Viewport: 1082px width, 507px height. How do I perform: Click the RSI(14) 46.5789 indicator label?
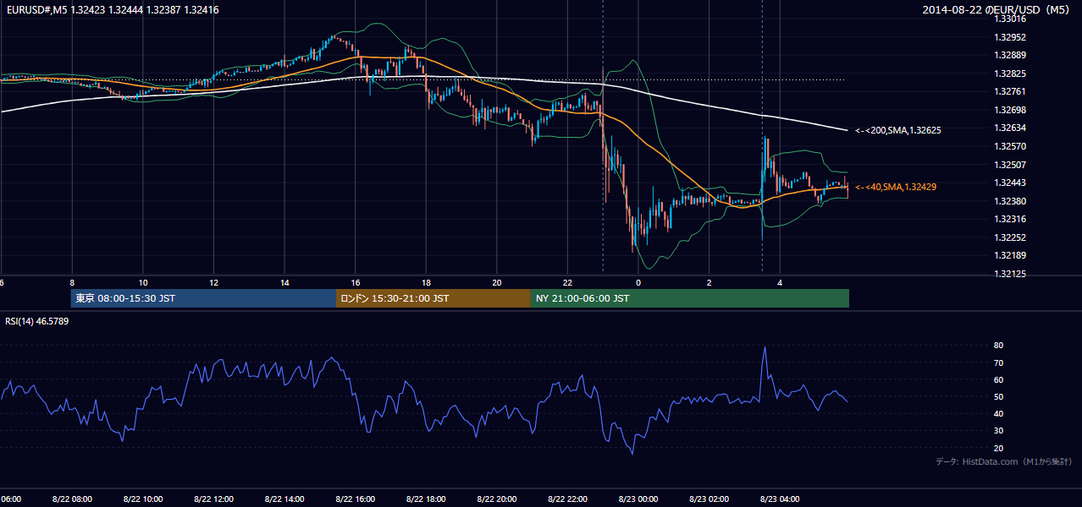click(36, 321)
